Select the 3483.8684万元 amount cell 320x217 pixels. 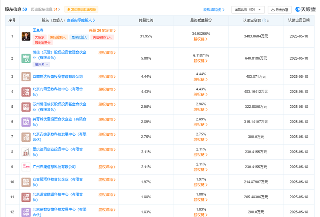(x=256, y=36)
